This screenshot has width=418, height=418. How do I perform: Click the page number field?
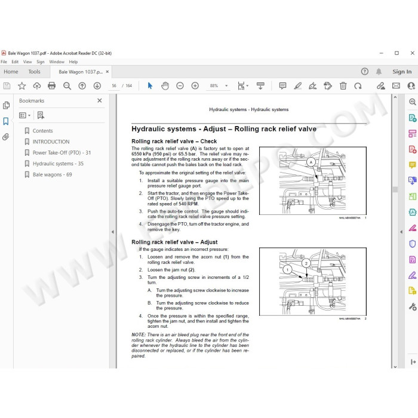114,86
